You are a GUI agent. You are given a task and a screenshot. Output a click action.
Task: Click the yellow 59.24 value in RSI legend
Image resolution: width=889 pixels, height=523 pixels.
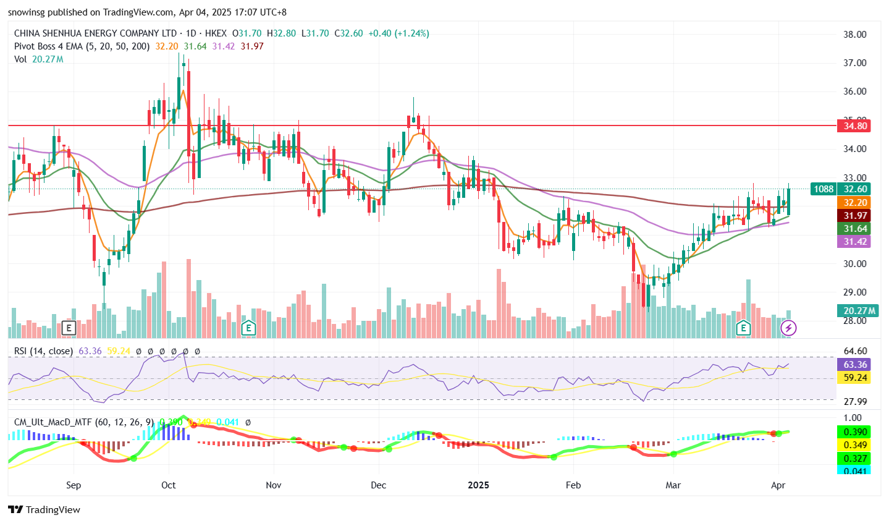[x=119, y=351]
